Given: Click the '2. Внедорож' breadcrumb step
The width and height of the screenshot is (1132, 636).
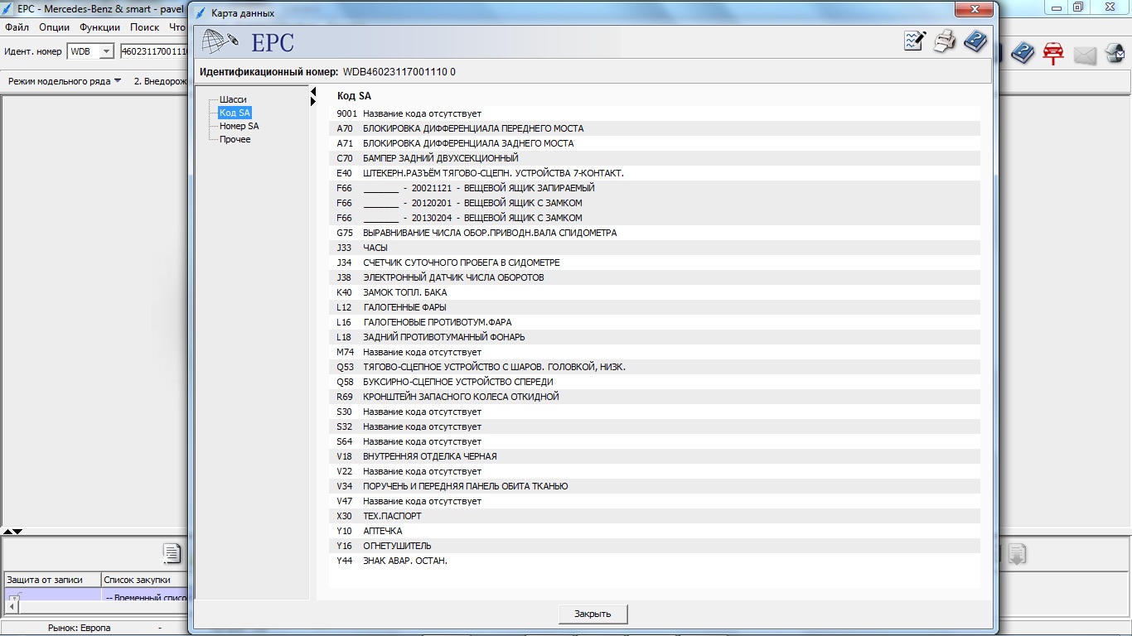Looking at the screenshot, I should click(159, 81).
